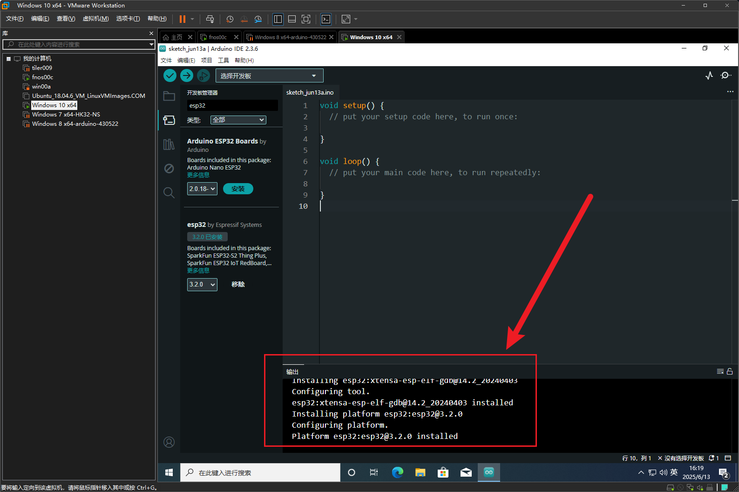The image size is (739, 492).
Task: Open the Boards Manager sidebar icon
Action: (169, 120)
